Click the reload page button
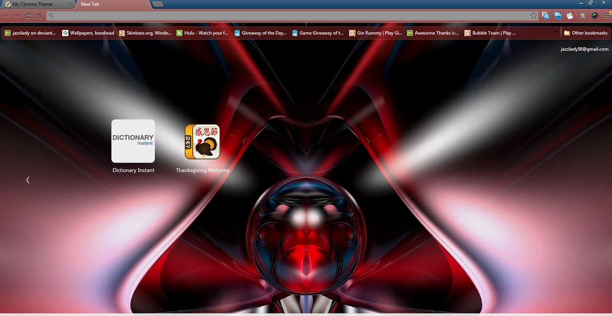The image size is (612, 316). tap(28, 16)
